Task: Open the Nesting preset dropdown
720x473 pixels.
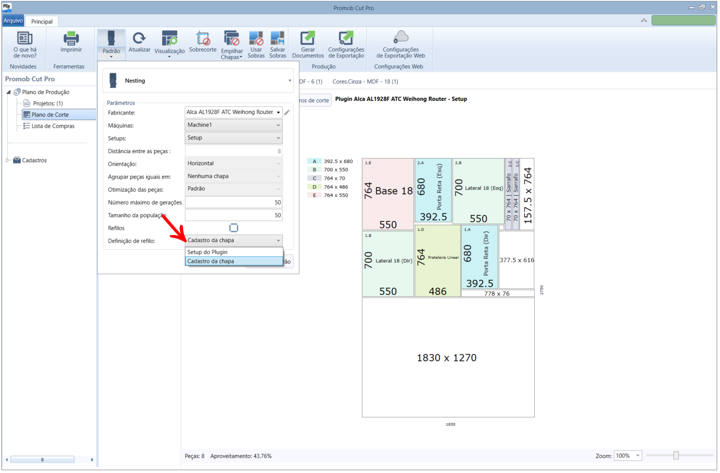Action: [x=198, y=81]
